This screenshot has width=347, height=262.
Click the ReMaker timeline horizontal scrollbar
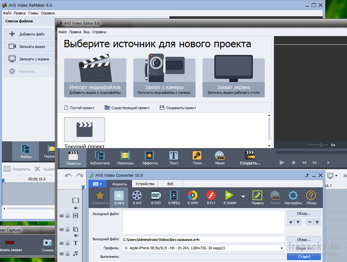(30, 208)
